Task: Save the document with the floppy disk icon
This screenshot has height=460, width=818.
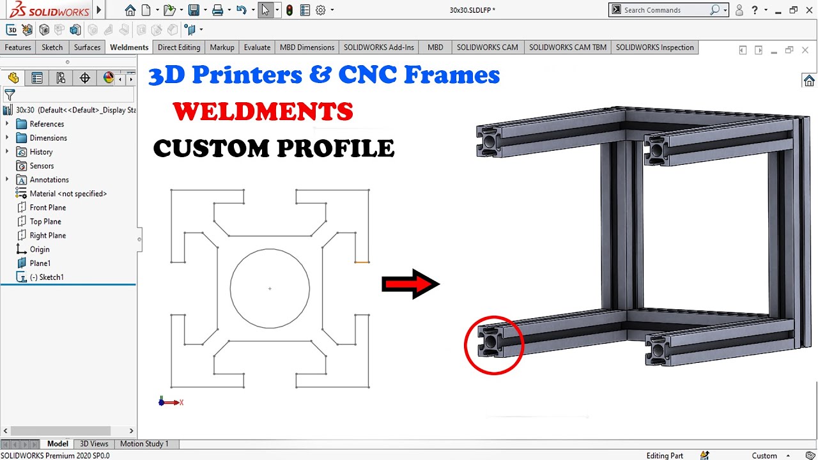Action: 194,10
